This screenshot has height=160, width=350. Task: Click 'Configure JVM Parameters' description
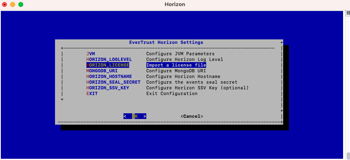coord(181,54)
